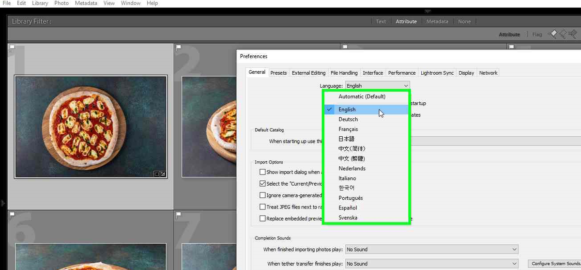Choose Automatic (Default) language

pos(366,96)
